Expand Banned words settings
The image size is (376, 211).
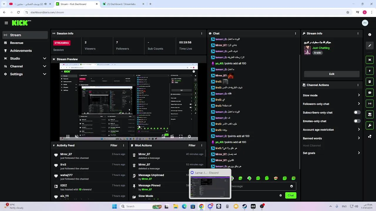tap(359, 138)
